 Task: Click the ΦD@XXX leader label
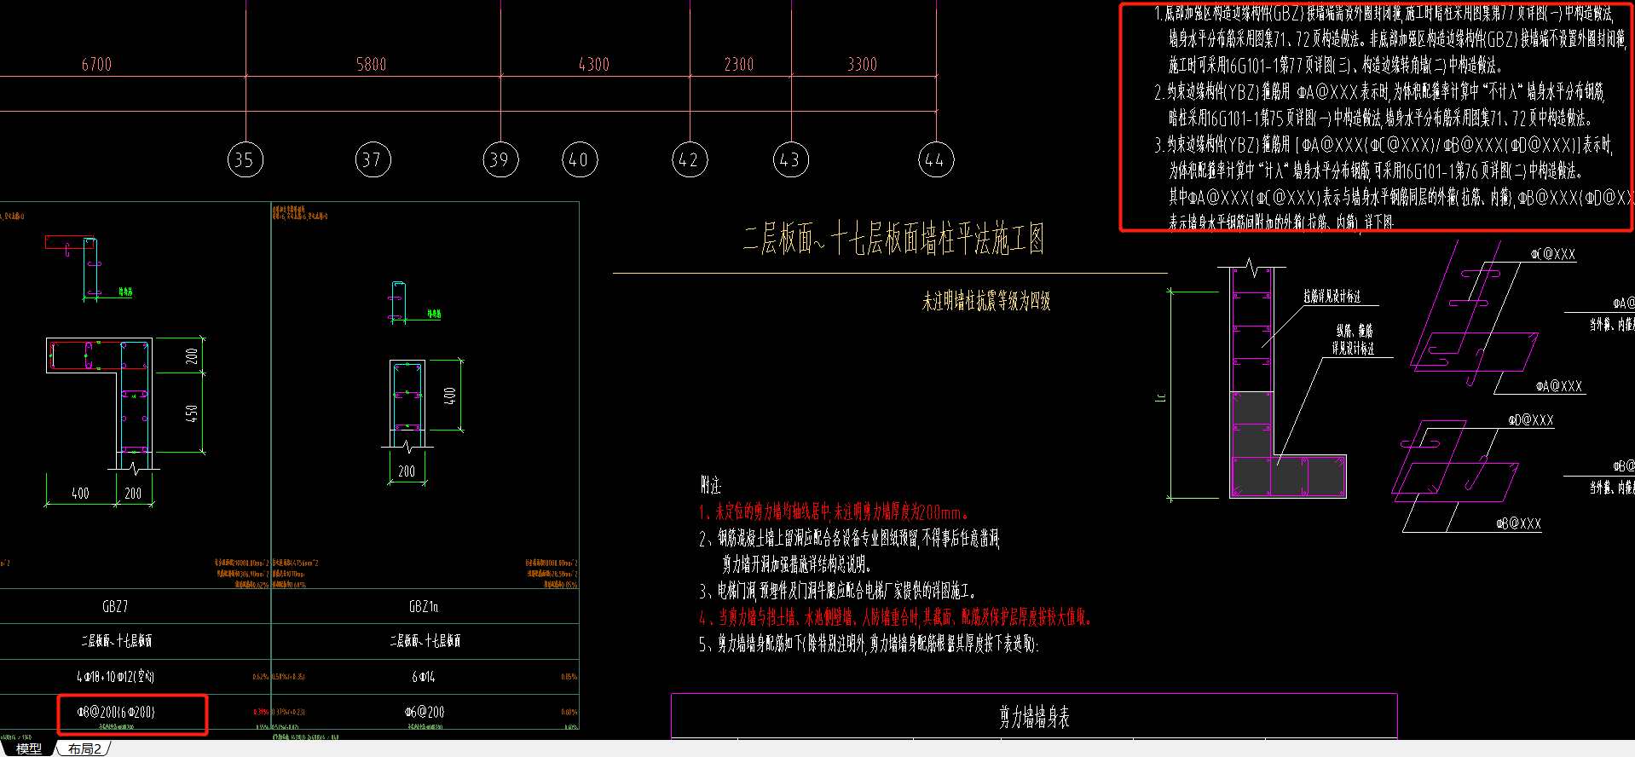tap(1530, 420)
